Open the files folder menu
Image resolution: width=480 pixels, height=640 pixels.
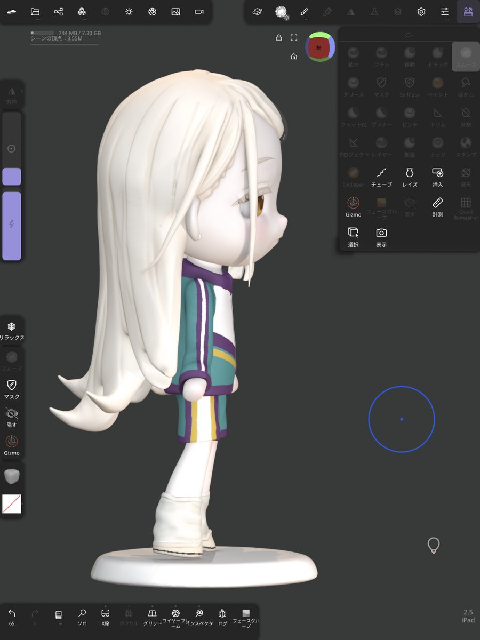pos(35,12)
